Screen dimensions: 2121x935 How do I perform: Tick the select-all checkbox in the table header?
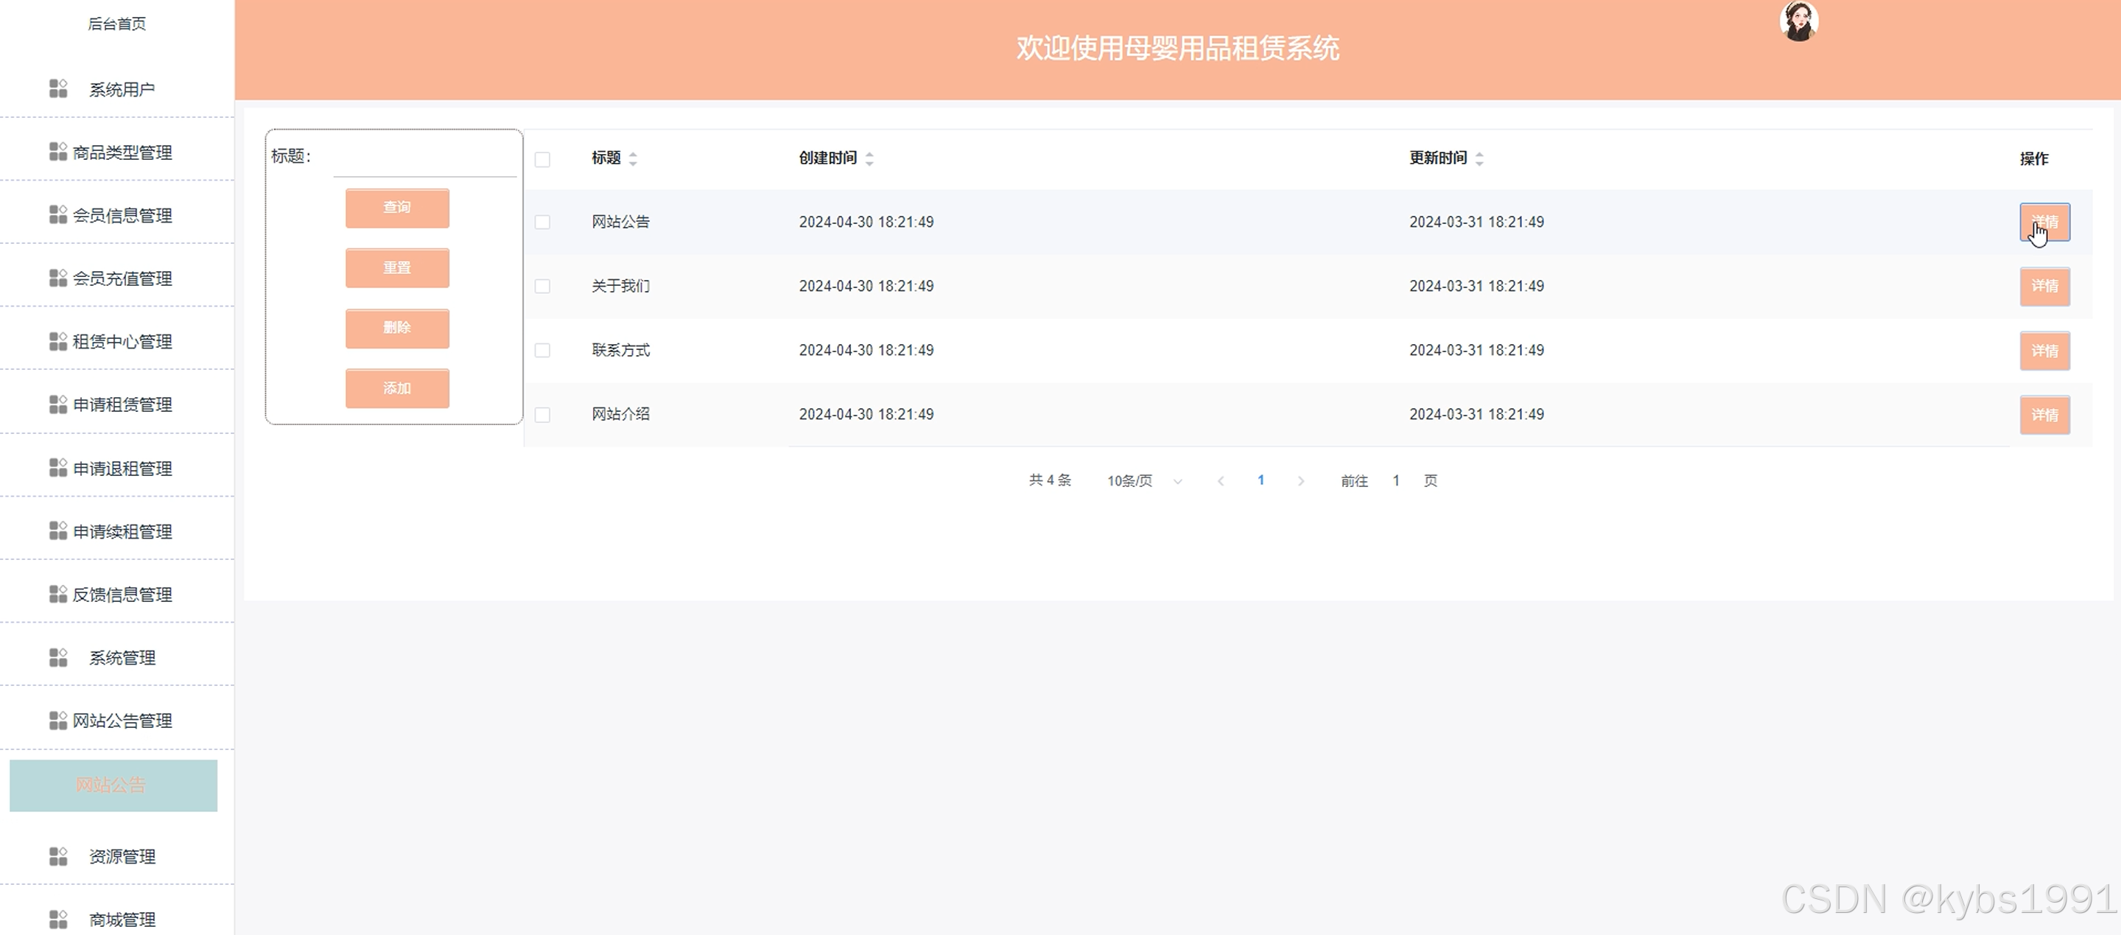[541, 159]
